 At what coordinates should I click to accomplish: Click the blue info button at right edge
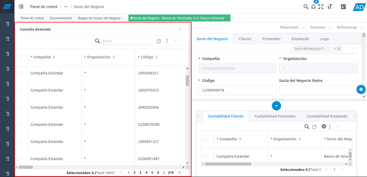(361, 89)
